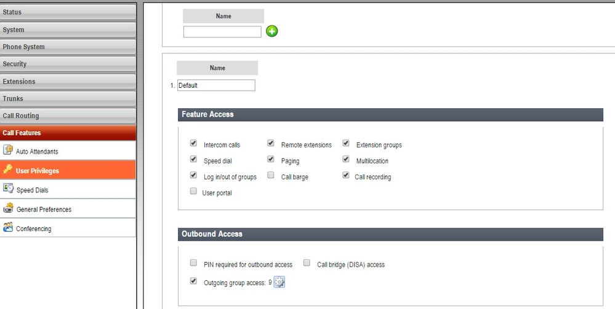Enable the User portal checkbox

[x=193, y=192]
